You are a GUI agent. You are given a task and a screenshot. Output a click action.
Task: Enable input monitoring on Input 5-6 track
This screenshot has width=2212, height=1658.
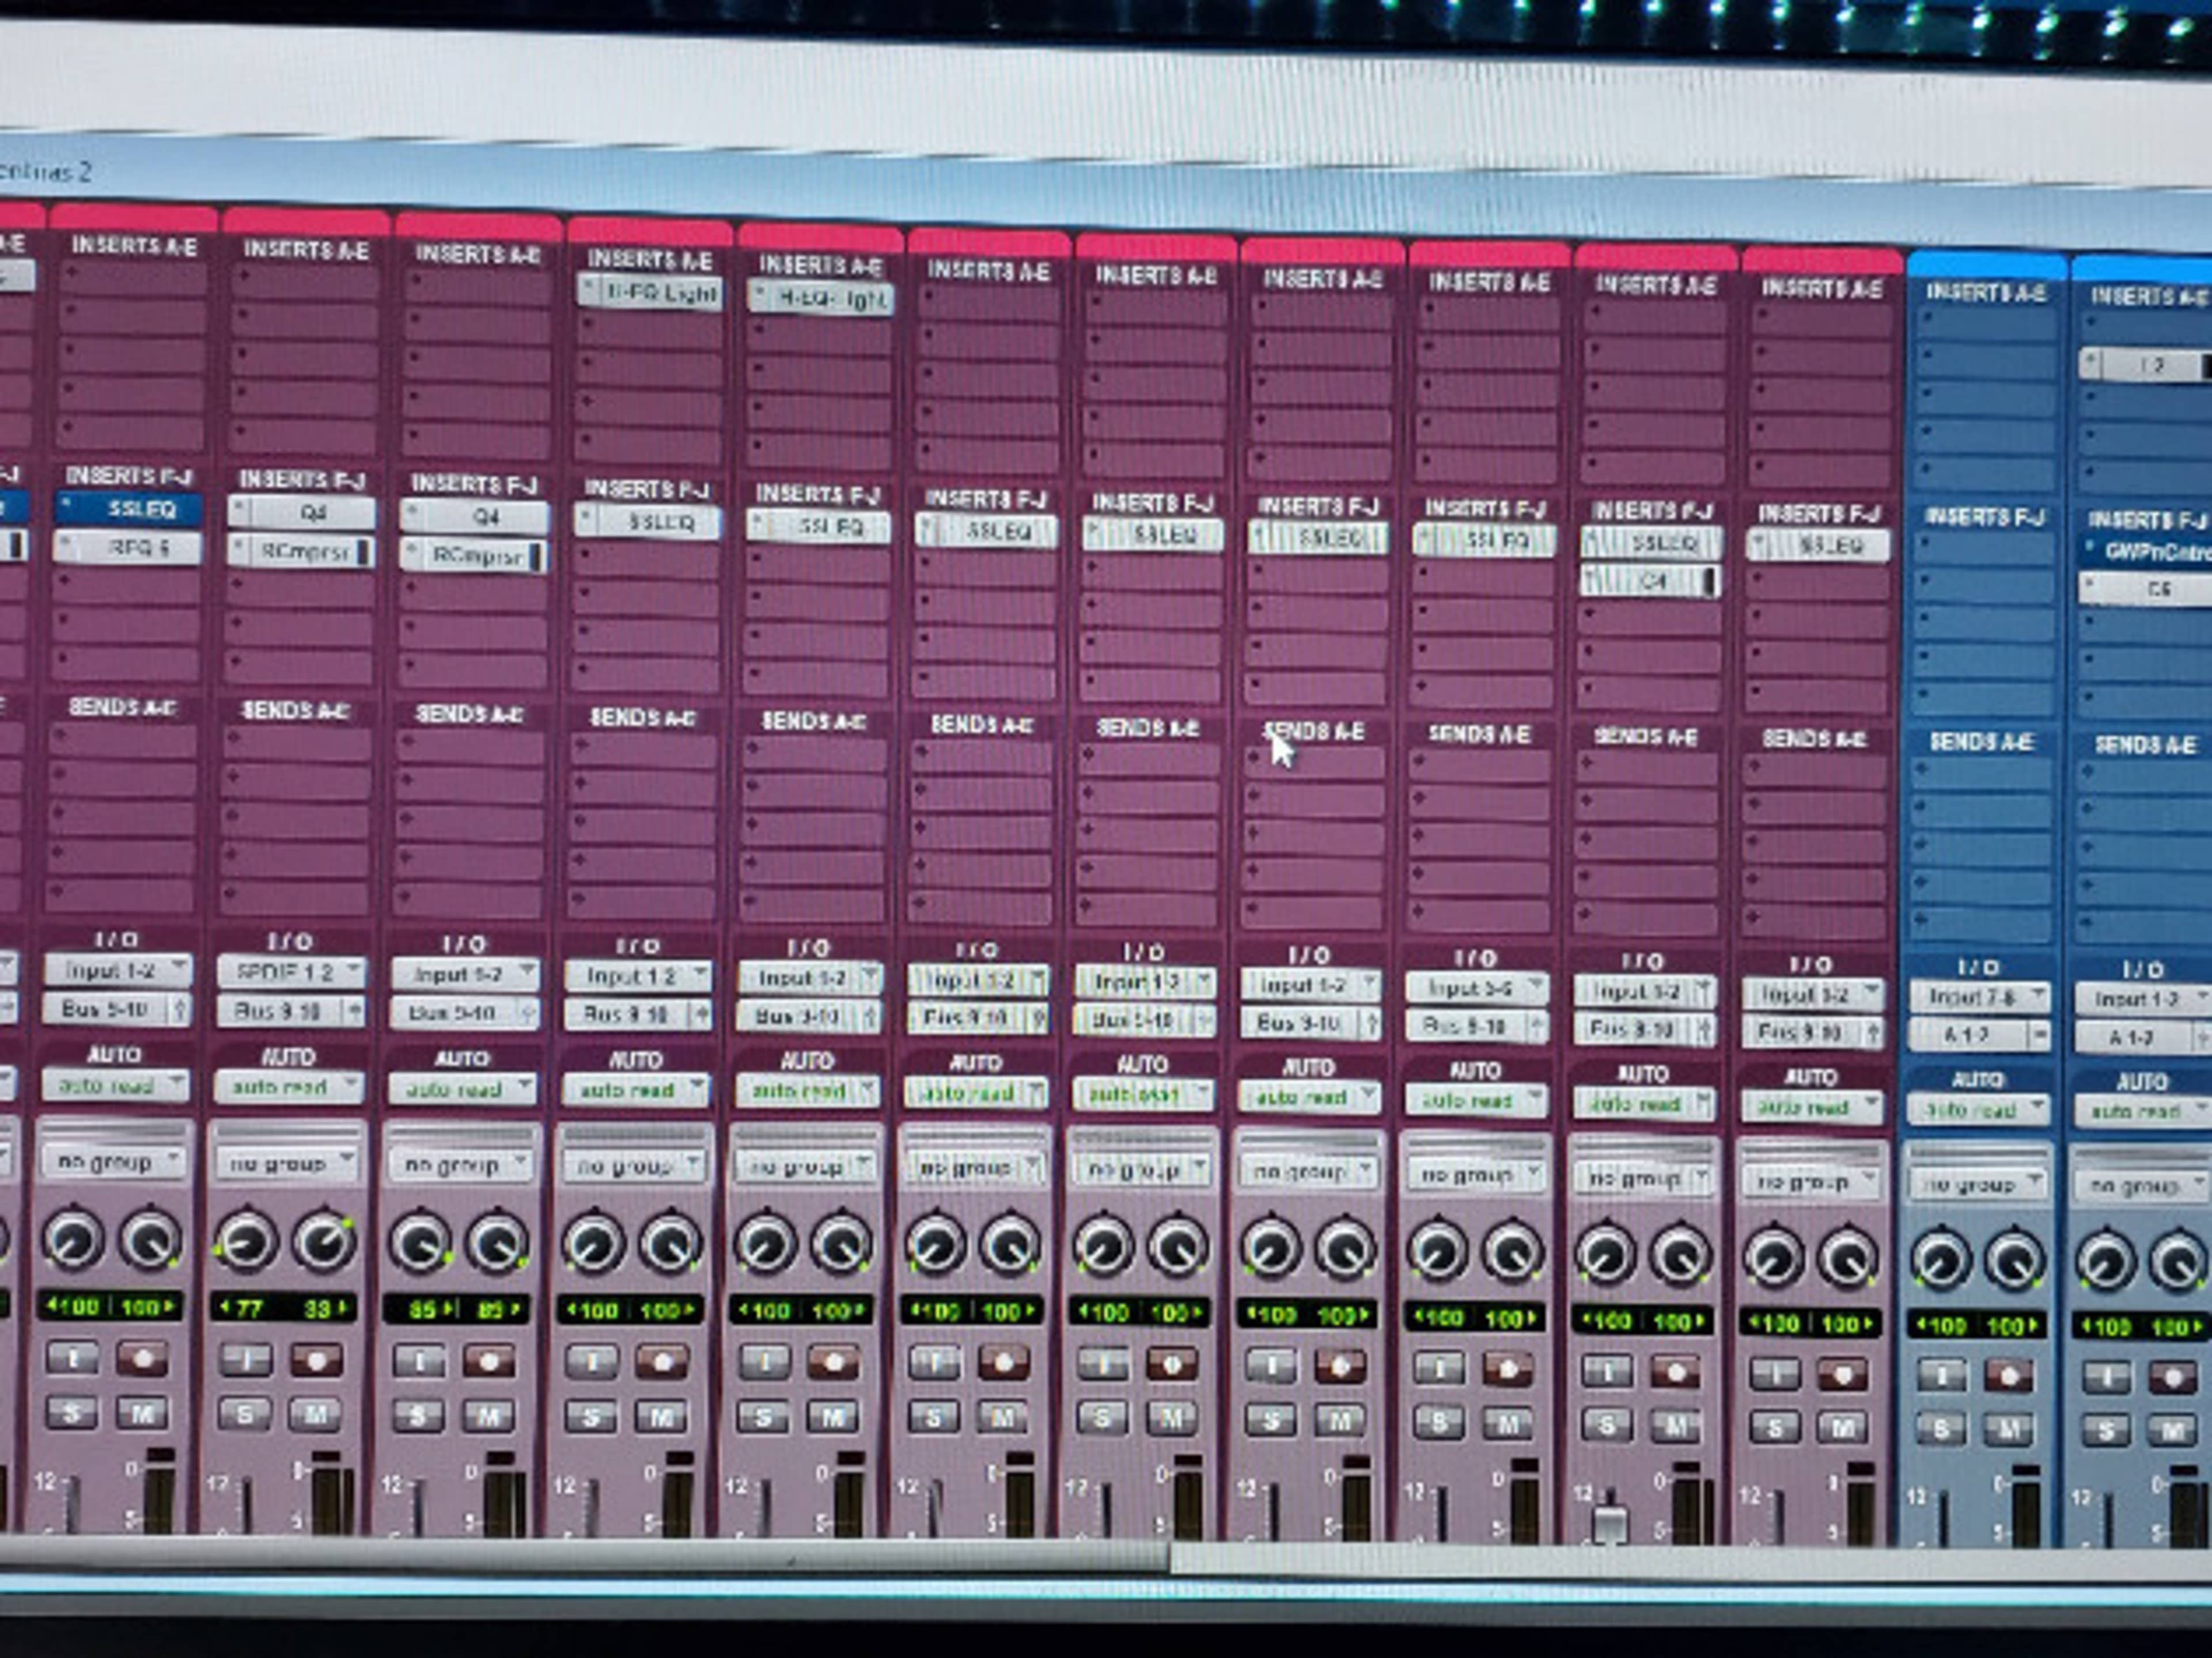1438,1369
